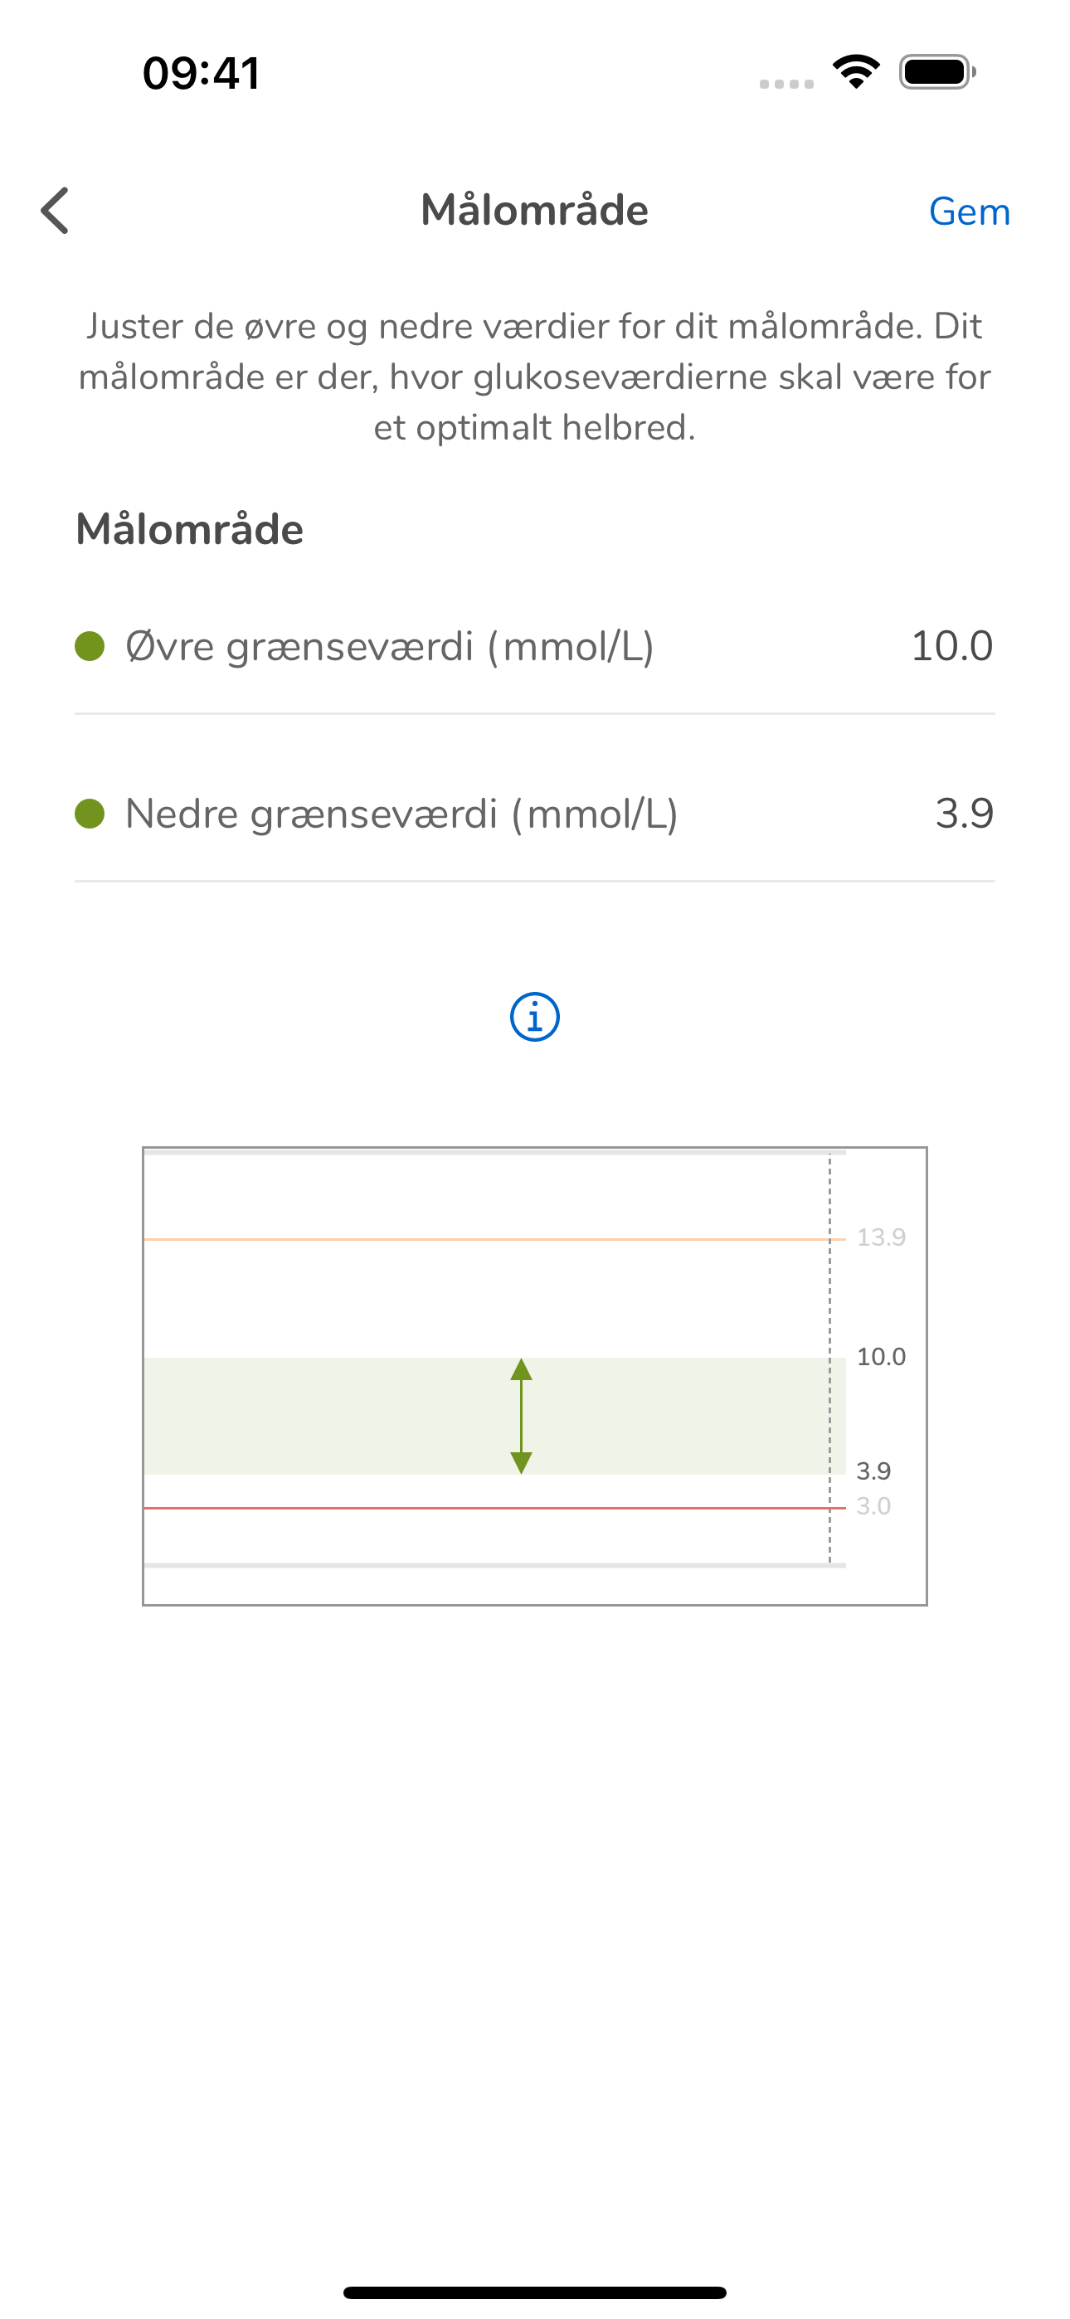Edit lower limit value 3.9

click(964, 813)
